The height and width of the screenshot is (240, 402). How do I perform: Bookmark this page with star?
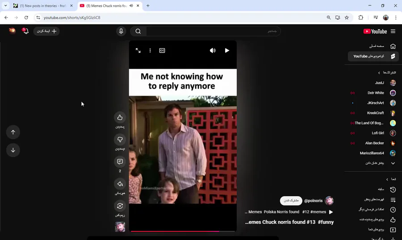(x=347, y=18)
